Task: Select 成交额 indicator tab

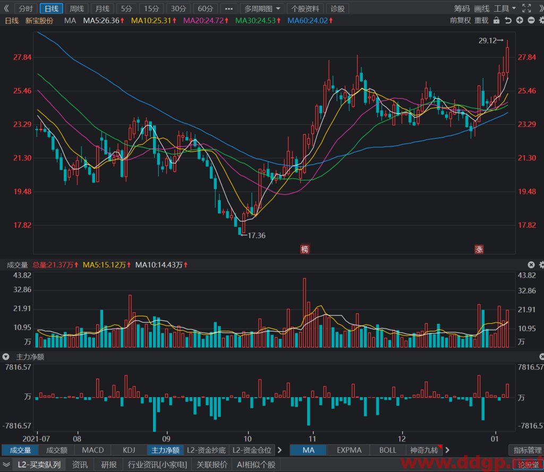Action: pyautogui.click(x=56, y=450)
